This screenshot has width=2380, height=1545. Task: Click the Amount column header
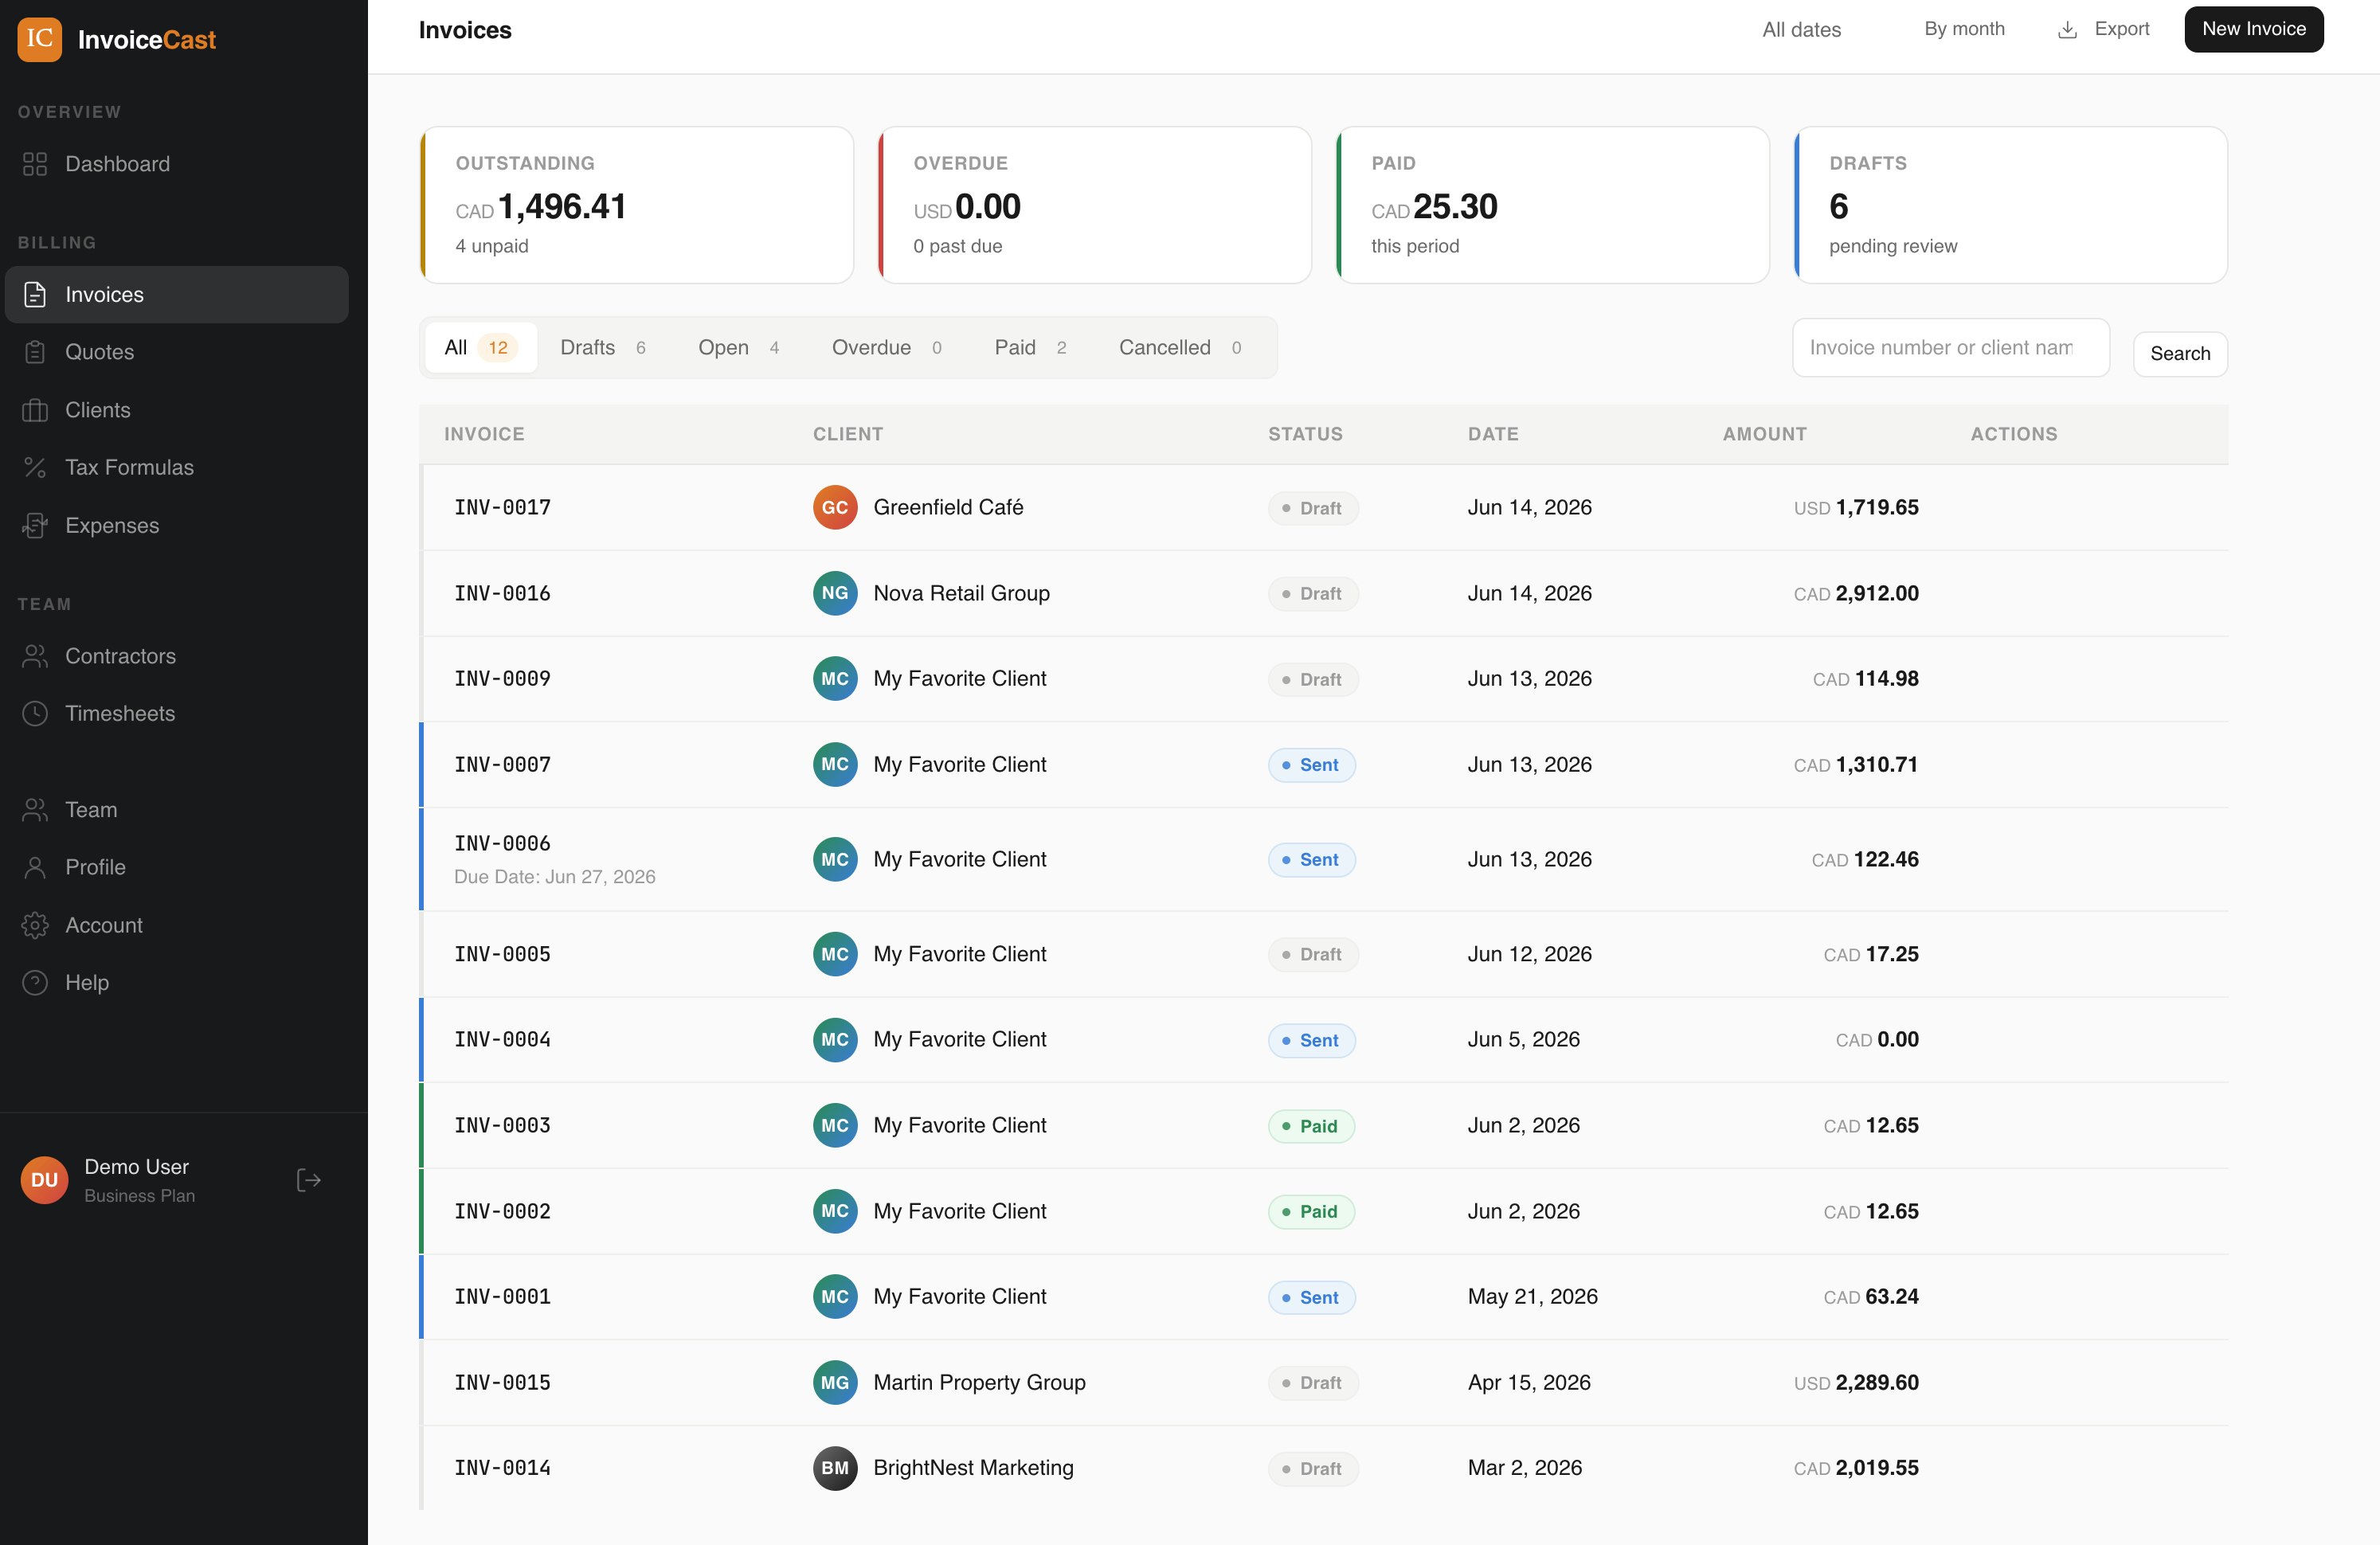point(1764,434)
